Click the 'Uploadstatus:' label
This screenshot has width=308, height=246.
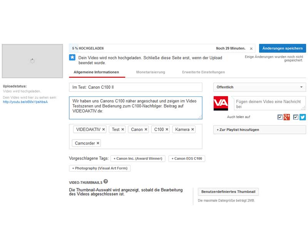point(15,86)
